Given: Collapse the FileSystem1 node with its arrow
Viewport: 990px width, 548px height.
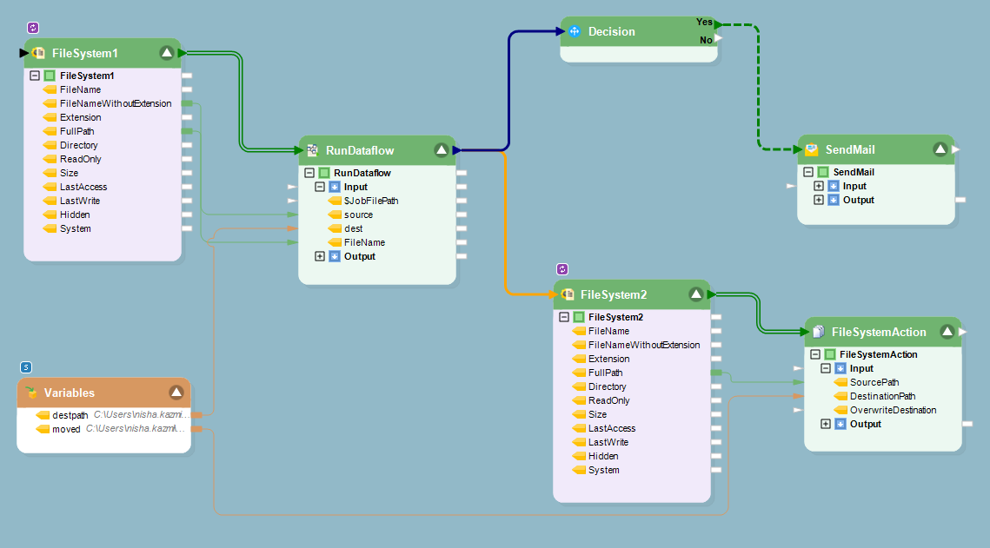Looking at the screenshot, I should pos(167,54).
